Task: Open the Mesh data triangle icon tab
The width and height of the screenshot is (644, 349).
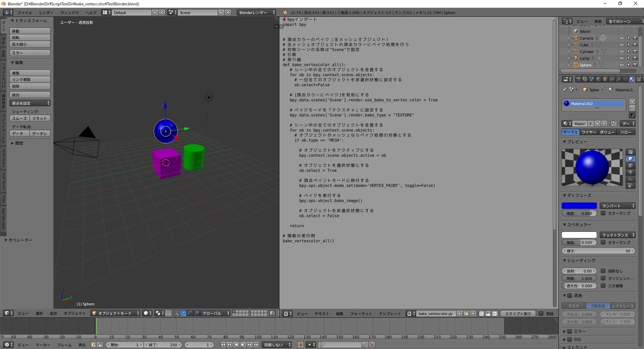Action: click(x=625, y=79)
